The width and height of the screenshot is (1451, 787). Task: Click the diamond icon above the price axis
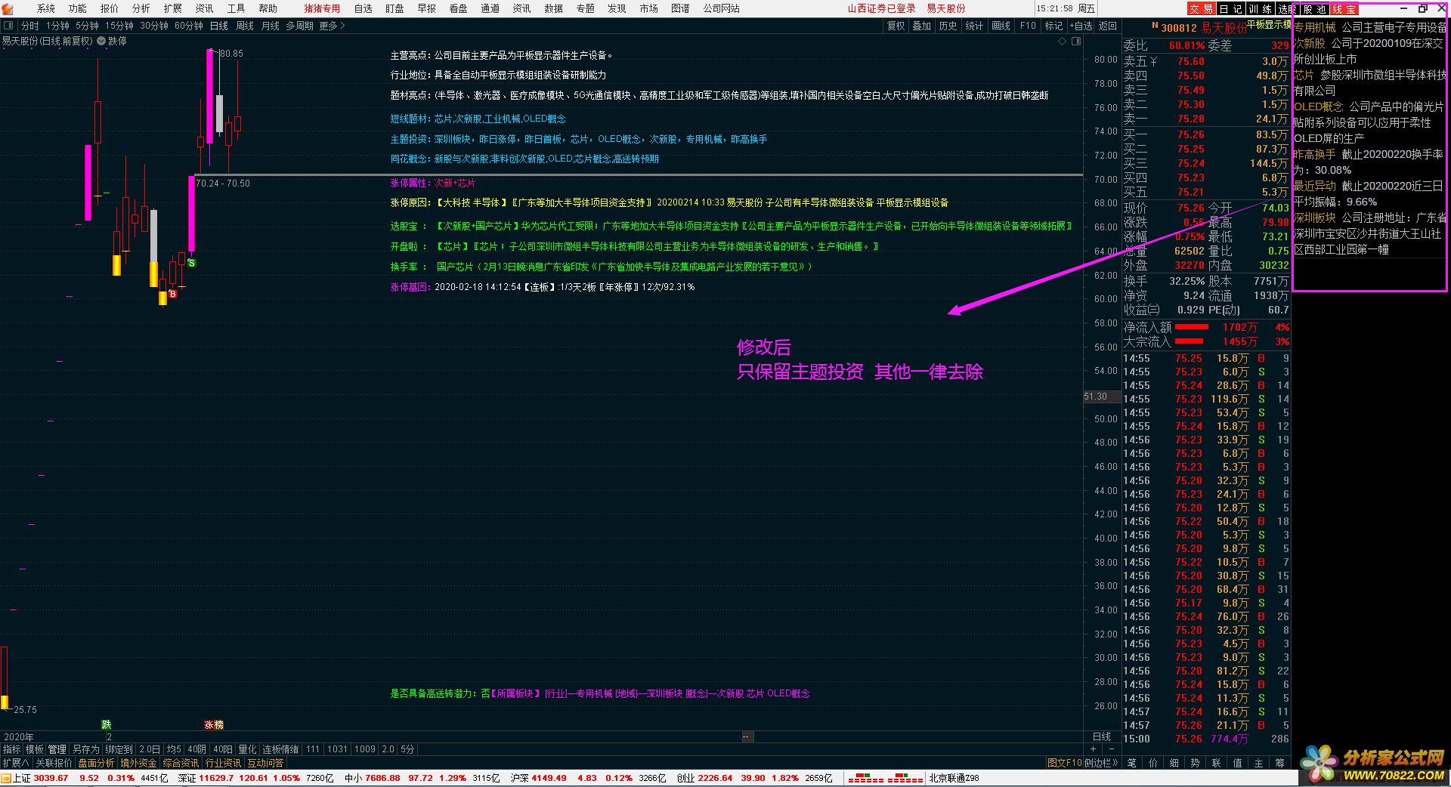tap(1062, 42)
